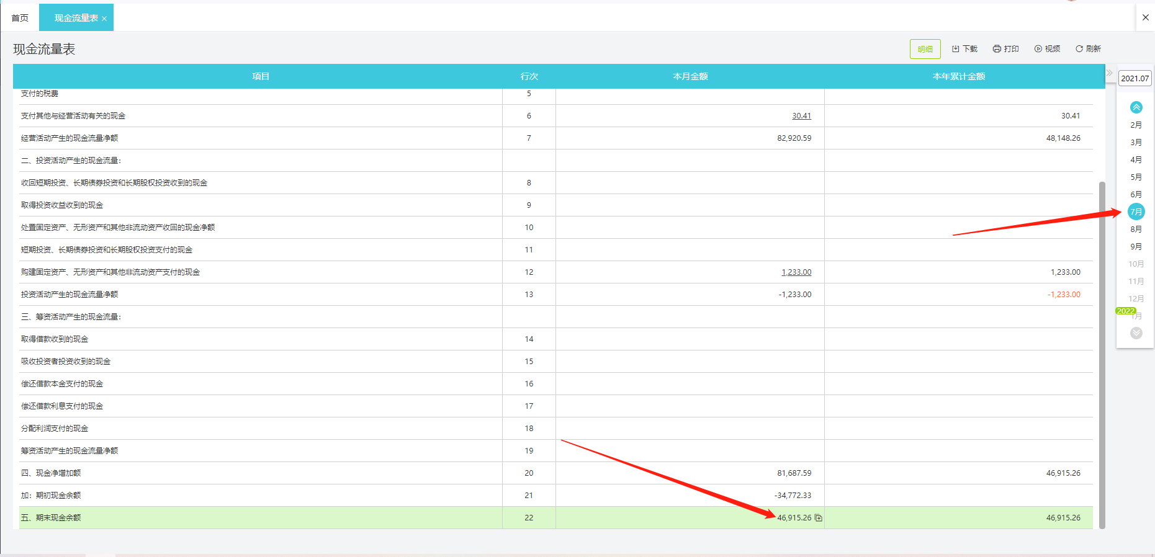Select 3月 in the month list
This screenshot has height=557, width=1155.
[1136, 142]
